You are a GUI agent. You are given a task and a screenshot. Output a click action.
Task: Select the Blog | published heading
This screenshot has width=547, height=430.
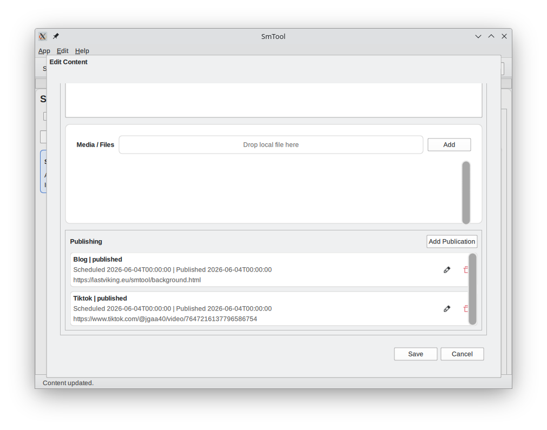tap(98, 260)
